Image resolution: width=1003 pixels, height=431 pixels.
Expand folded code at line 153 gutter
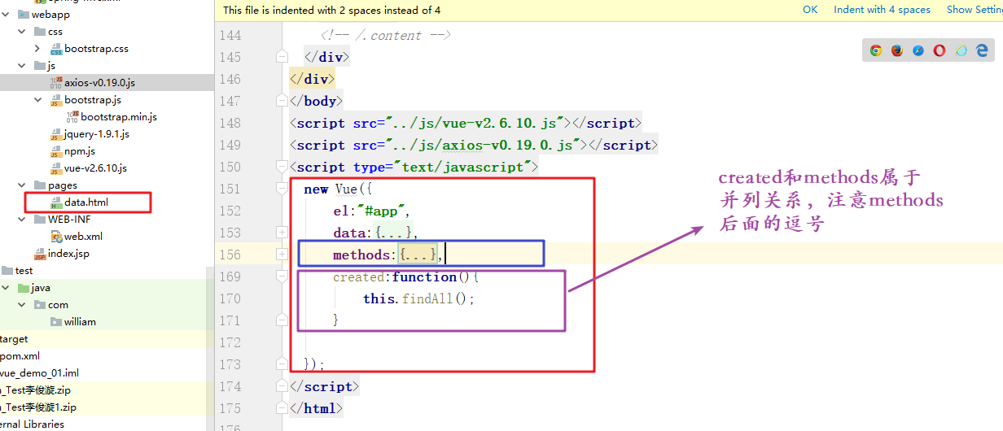click(x=282, y=233)
